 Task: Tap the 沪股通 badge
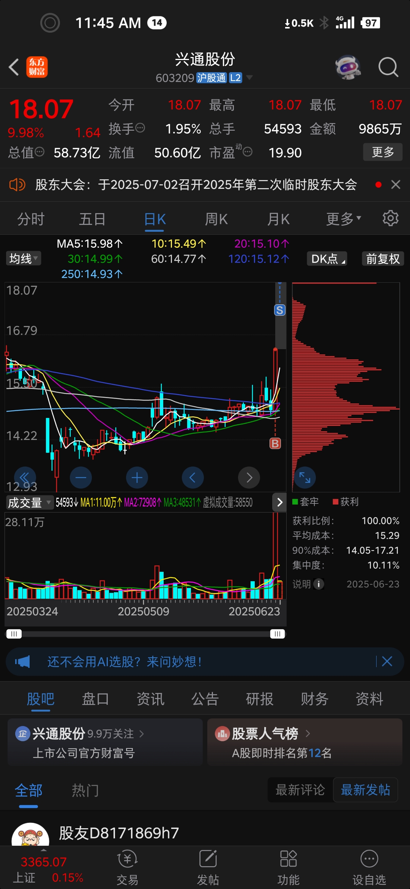(x=211, y=78)
